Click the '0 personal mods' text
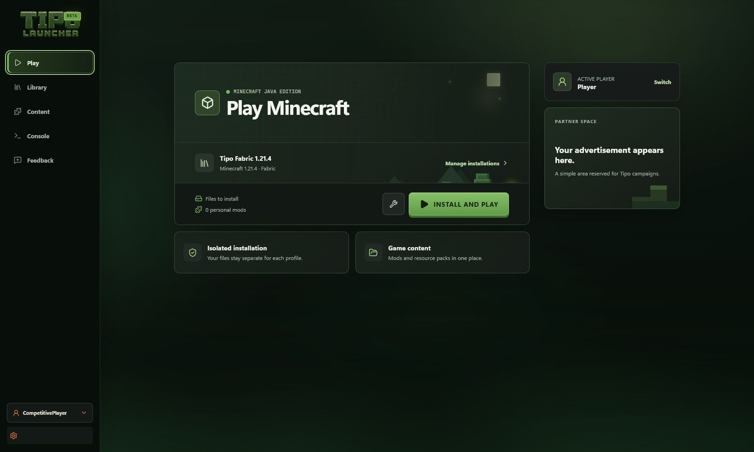This screenshot has width=754, height=452. click(226, 210)
